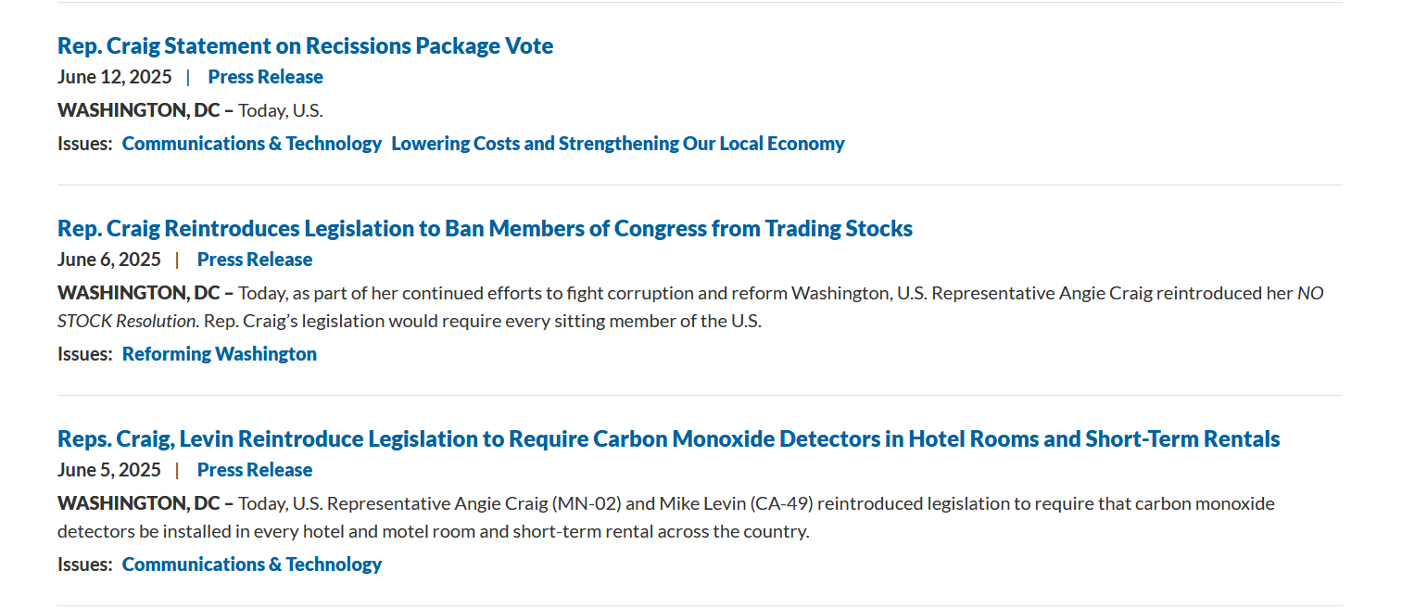Click the Mike Levin (CA-49) mention

[737, 503]
